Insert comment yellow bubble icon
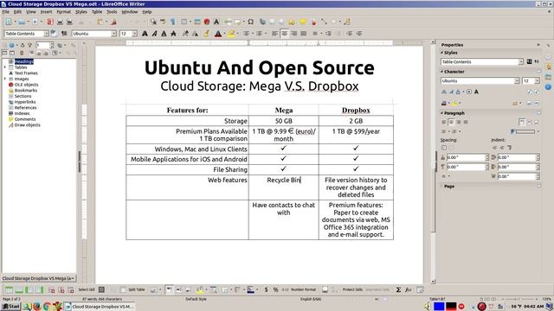The height and width of the screenshot is (311, 554). [x=303, y=22]
